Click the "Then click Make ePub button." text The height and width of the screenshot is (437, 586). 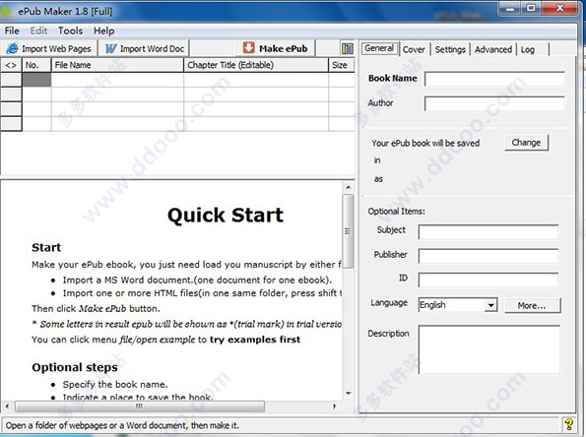click(96, 308)
